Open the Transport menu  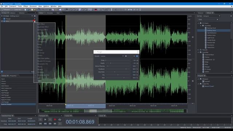pyautogui.click(x=13, y=7)
